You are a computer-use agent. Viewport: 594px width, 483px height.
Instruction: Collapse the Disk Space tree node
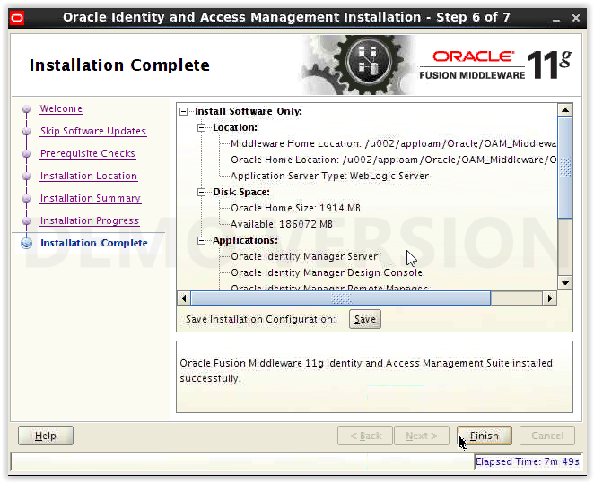point(202,192)
